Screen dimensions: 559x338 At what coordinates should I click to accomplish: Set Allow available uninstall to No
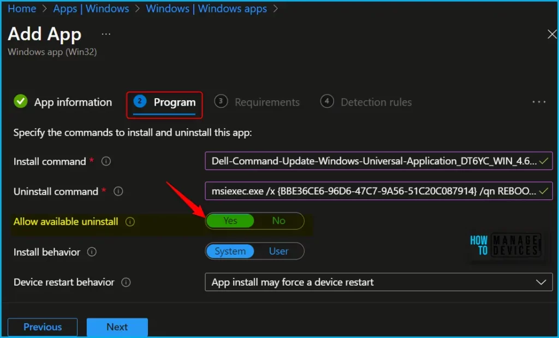tap(279, 221)
